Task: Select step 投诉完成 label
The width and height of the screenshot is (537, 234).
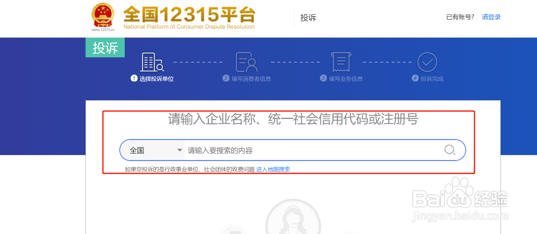Action: [x=432, y=79]
